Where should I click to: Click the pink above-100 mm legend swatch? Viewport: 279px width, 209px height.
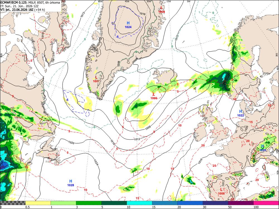[x=266, y=203]
